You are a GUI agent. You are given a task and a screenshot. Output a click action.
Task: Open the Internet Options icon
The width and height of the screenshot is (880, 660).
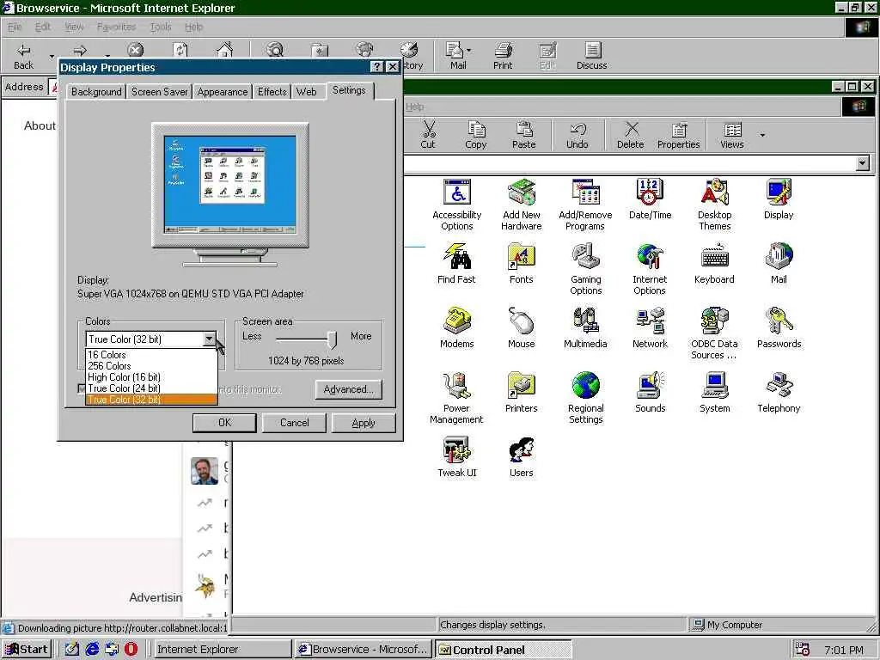[x=650, y=269]
